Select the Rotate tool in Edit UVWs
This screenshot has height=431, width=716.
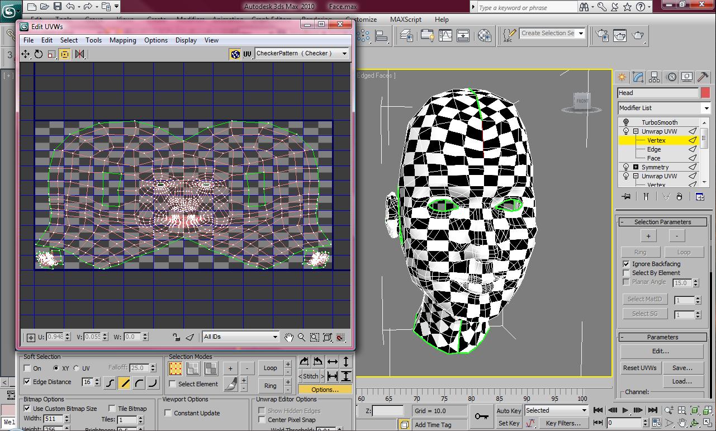[x=38, y=54]
